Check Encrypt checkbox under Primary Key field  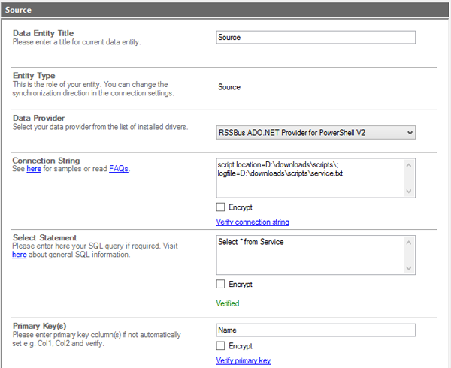pos(221,346)
